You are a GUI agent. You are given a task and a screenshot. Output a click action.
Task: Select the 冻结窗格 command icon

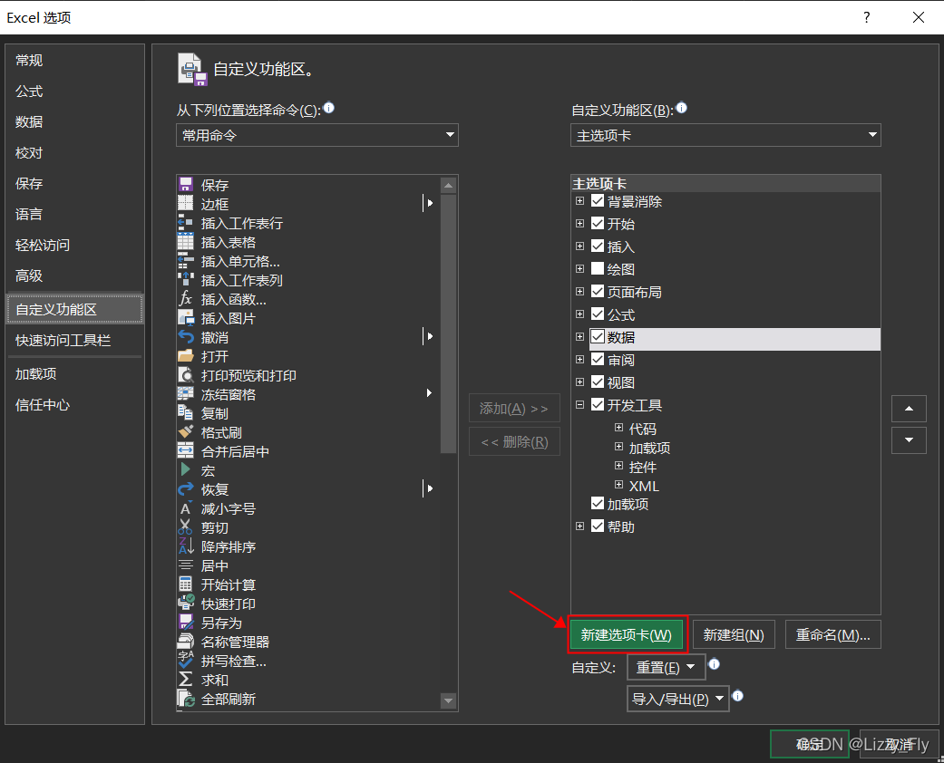tap(188, 393)
